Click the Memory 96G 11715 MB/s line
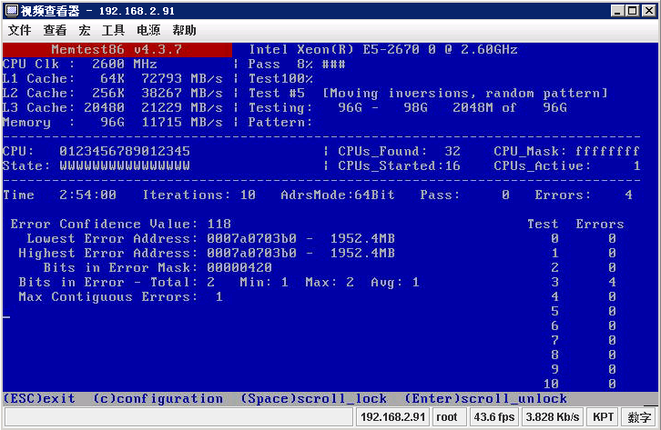The height and width of the screenshot is (430, 661). pos(112,123)
